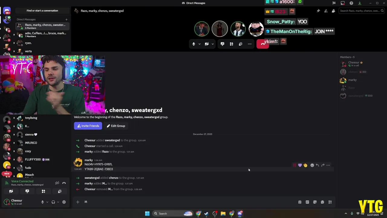
Task: Click the Edit Group button
Action: tap(116, 126)
